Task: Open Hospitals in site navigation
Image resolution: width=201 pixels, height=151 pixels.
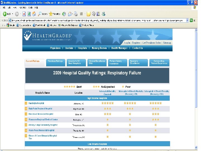Action: click(82, 48)
